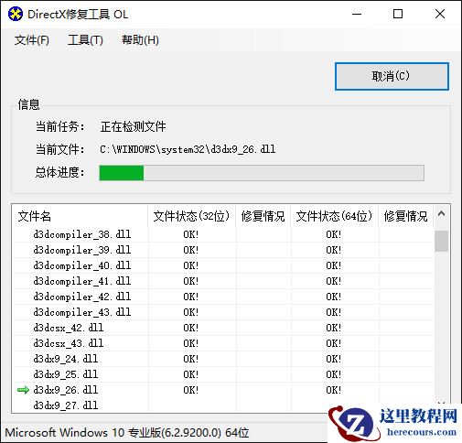Click 32-bit OK! status for d3dcompiler_38.dll
The image size is (462, 443).
(191, 234)
